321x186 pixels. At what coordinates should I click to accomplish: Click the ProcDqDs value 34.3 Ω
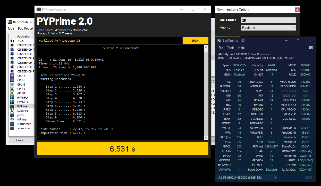point(305,142)
